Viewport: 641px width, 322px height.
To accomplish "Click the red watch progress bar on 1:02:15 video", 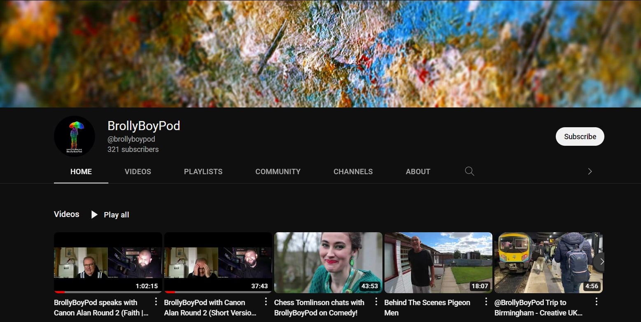I will (59, 292).
